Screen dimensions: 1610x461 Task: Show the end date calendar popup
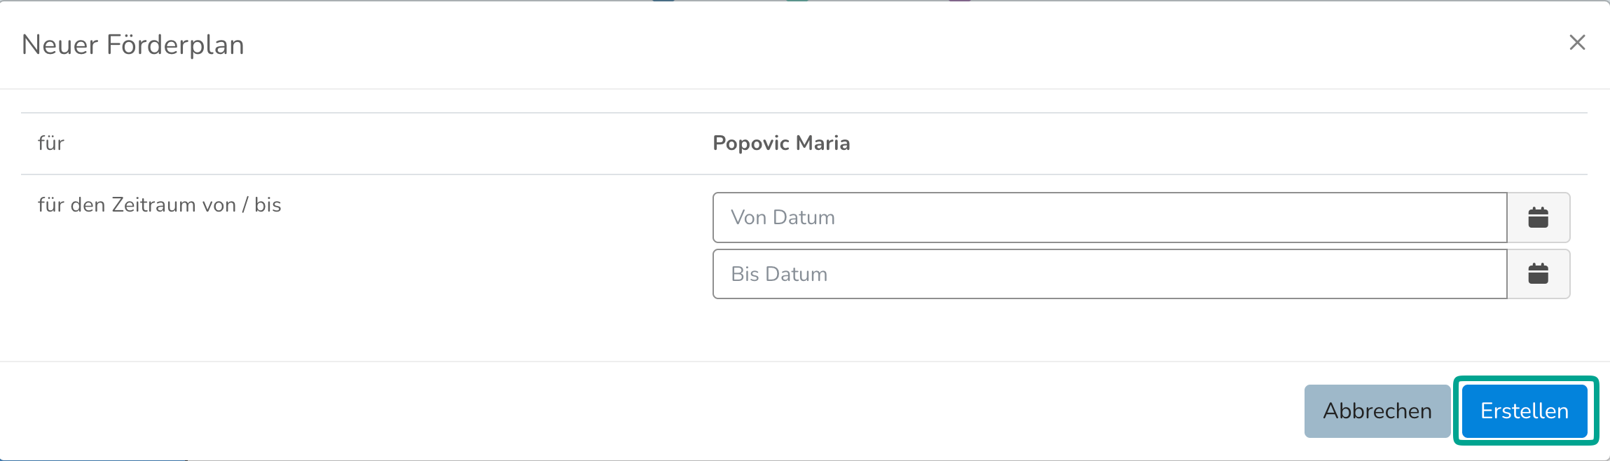[x=1538, y=274]
